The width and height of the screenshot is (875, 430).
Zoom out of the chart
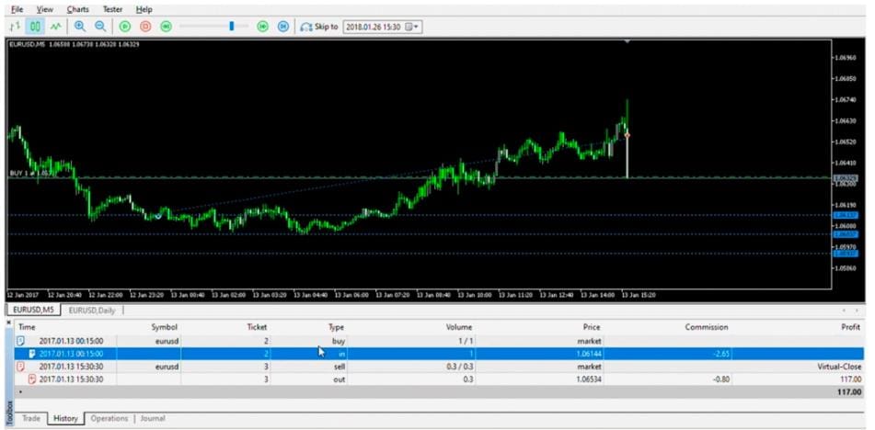tap(100, 27)
